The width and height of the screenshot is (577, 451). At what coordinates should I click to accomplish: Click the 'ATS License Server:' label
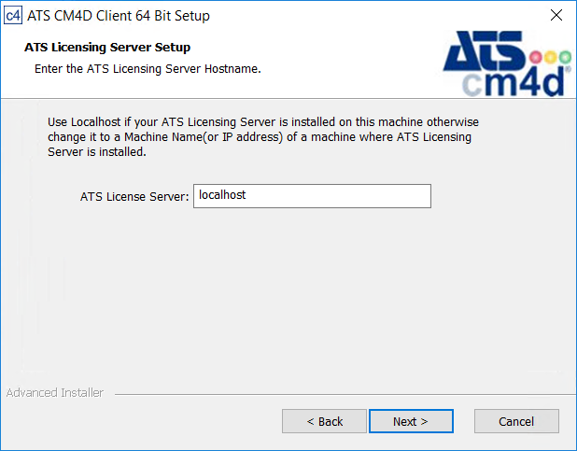(134, 196)
